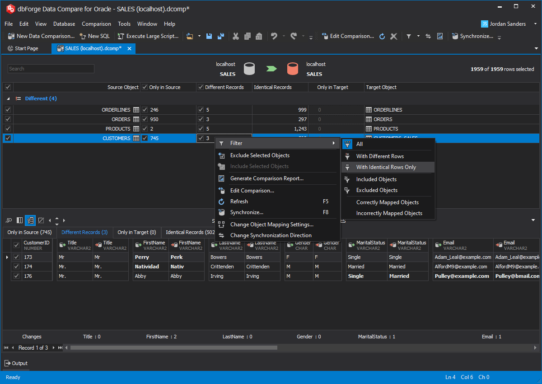This screenshot has width=542, height=384.
Task: Open the Jordan Sanders account dropdown
Action: [535, 24]
